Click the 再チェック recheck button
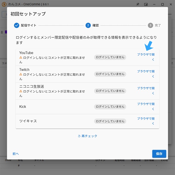This screenshot has height=175, width=175. click(x=87, y=136)
